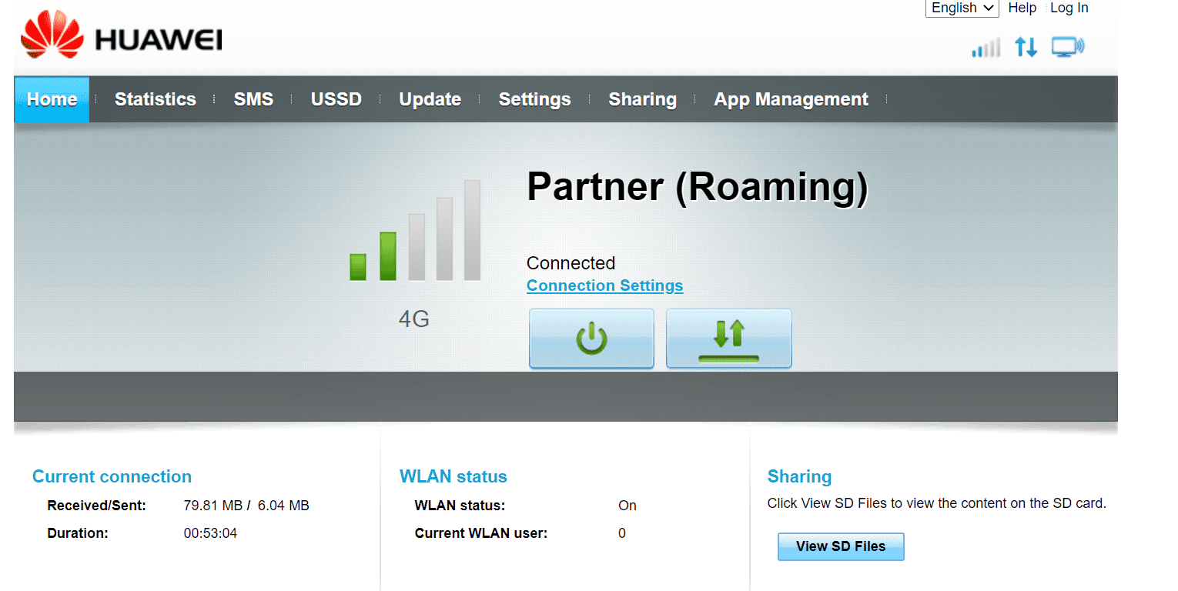Follow the Connection Settings link
The height and width of the screenshot is (591, 1178).
click(604, 285)
